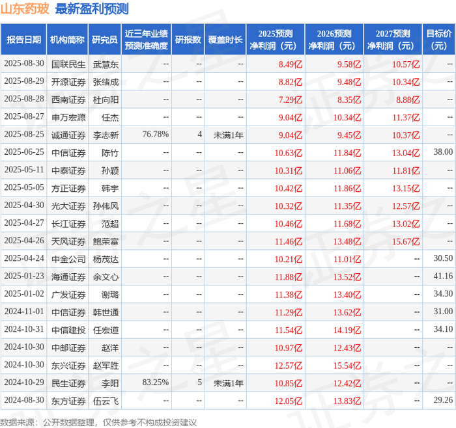The width and height of the screenshot is (456, 428).
Task: Click the 覆盖时长 column header
Action: [225, 40]
